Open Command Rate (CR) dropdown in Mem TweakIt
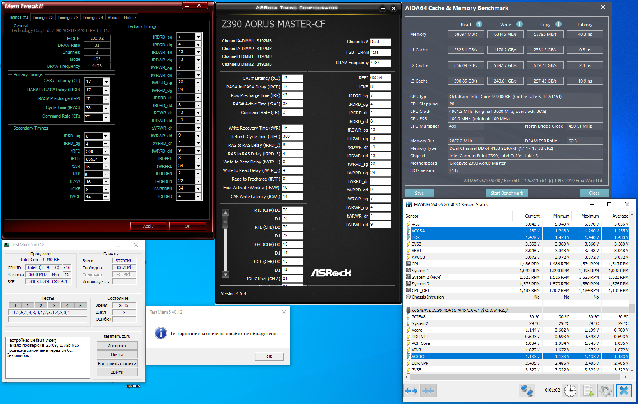The height and width of the screenshot is (404, 638). coord(106,117)
